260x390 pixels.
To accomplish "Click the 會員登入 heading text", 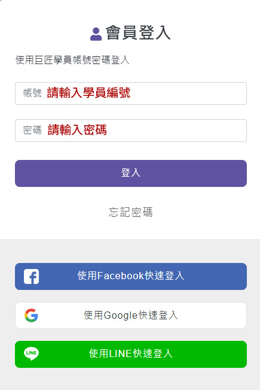I will point(138,33).
